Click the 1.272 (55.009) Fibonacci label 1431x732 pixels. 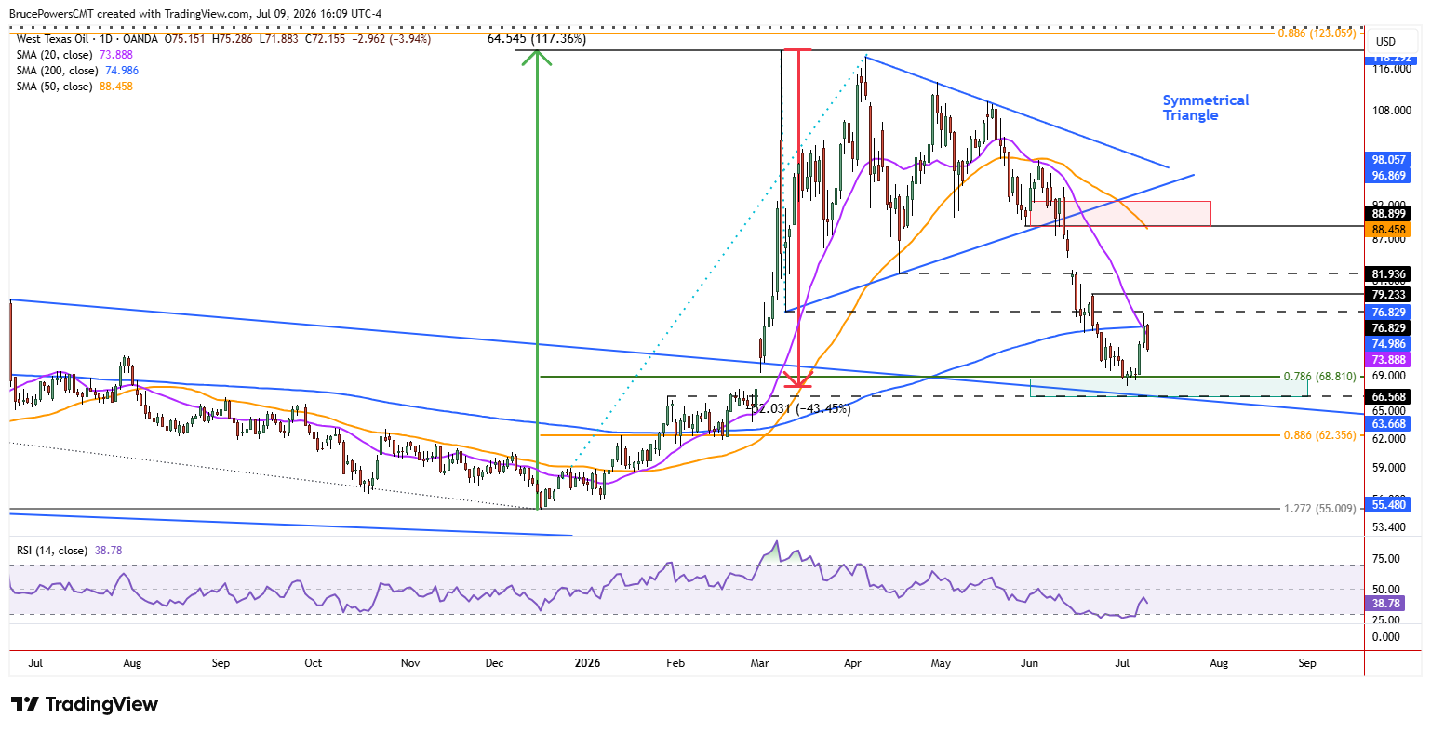click(x=1319, y=509)
